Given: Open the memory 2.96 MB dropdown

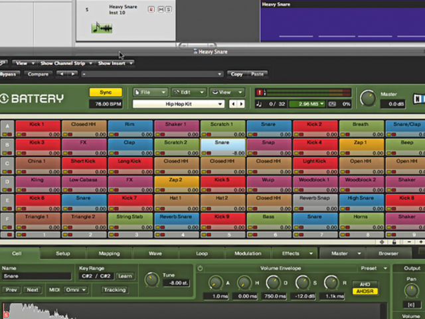Looking at the screenshot, I should [307, 104].
